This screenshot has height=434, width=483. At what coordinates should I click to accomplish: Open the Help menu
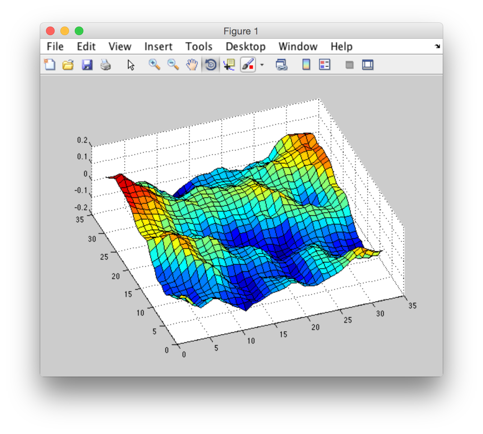pos(342,47)
